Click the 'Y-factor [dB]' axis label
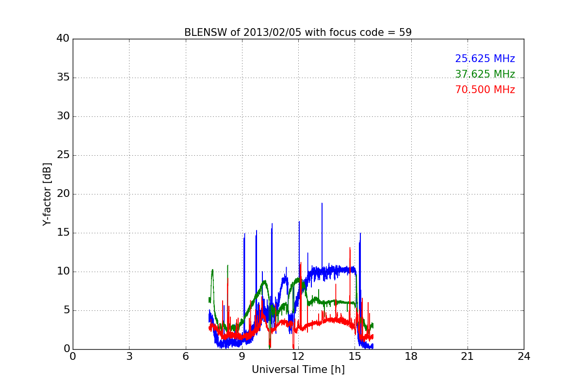 (x=47, y=194)
